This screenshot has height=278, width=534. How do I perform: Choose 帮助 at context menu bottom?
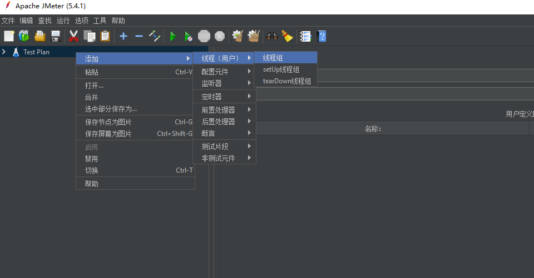[135, 184]
